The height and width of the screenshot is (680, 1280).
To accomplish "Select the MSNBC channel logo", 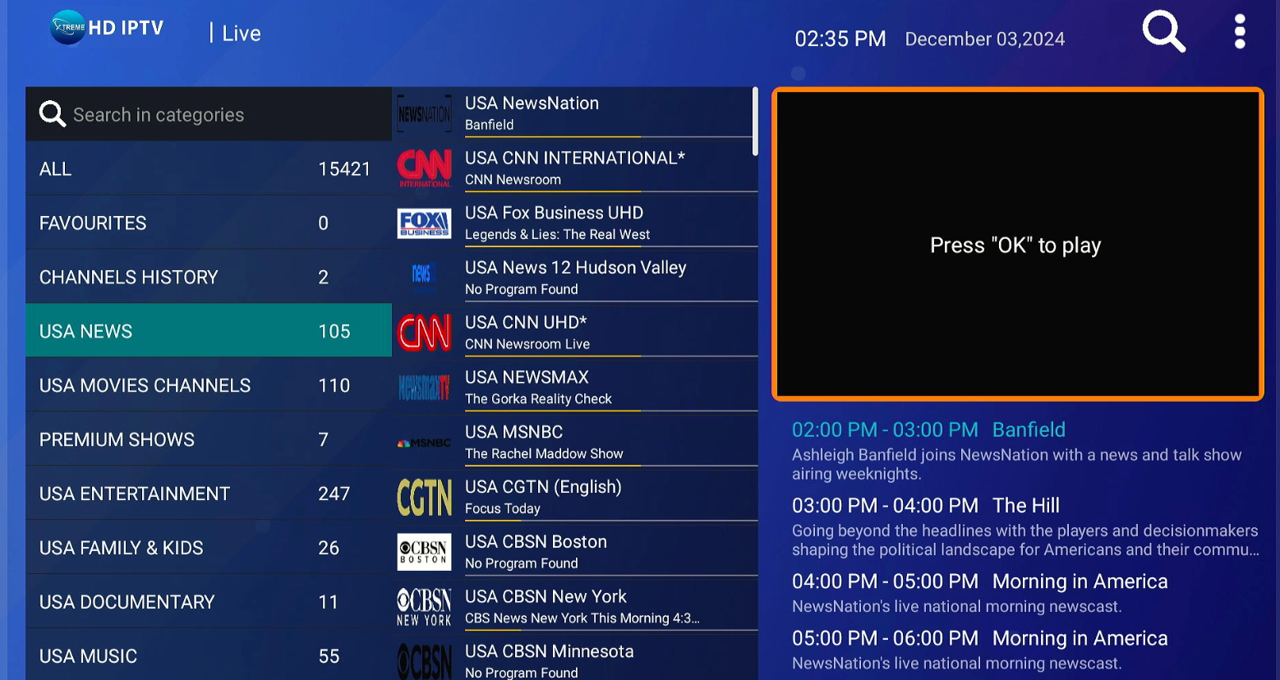I will coord(425,443).
